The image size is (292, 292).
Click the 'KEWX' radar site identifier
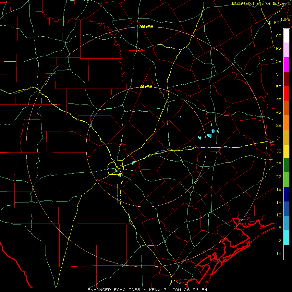click(155, 290)
